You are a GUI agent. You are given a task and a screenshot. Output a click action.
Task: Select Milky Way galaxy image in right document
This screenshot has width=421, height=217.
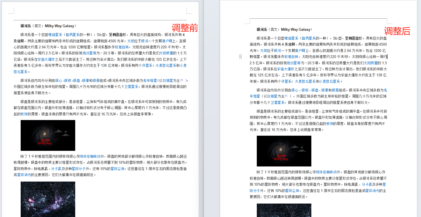(x=284, y=151)
